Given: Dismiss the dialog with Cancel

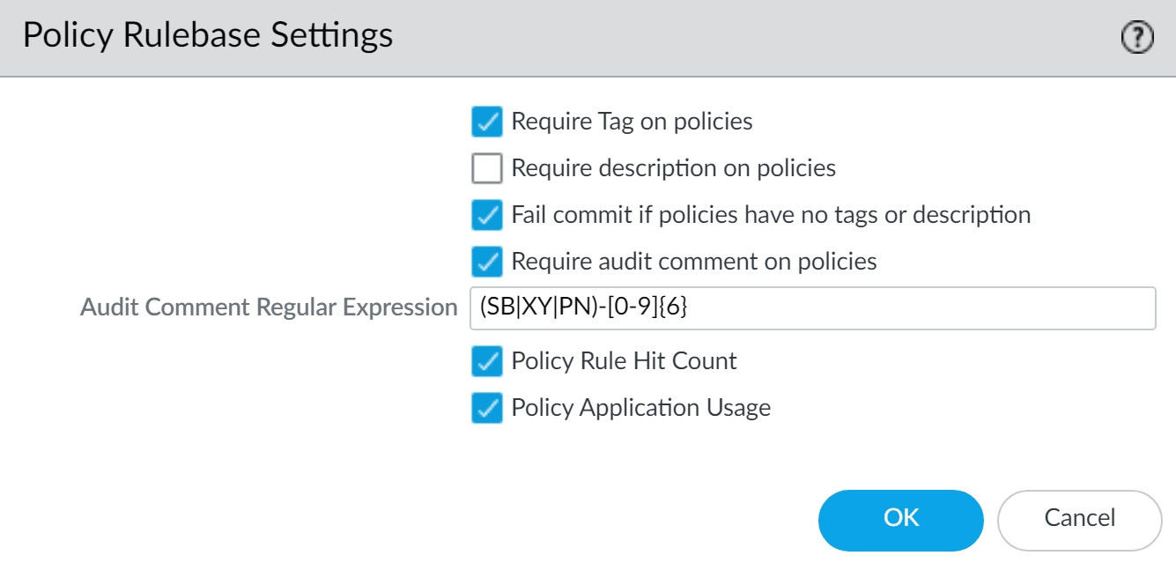Looking at the screenshot, I should coord(1079,518).
